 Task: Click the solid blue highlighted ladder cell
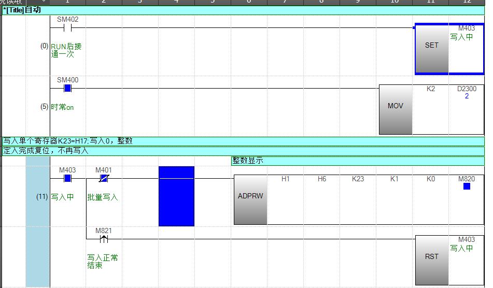point(176,196)
